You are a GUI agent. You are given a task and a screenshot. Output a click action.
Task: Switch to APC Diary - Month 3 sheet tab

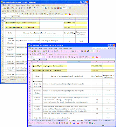tap(92, 120)
